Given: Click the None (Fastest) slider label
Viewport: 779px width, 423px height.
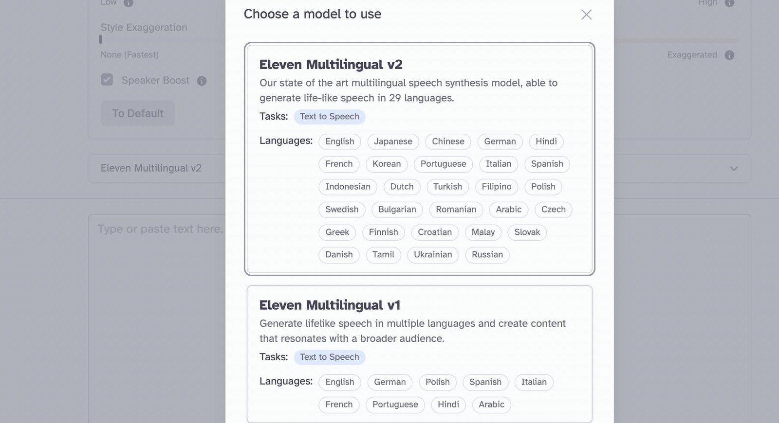Looking at the screenshot, I should (x=130, y=55).
